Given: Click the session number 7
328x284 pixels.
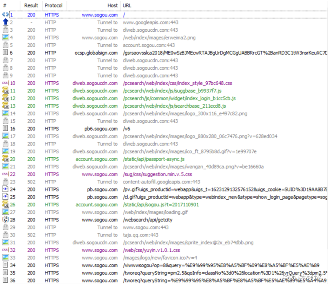Looking at the screenshot, I should tap(11, 60).
